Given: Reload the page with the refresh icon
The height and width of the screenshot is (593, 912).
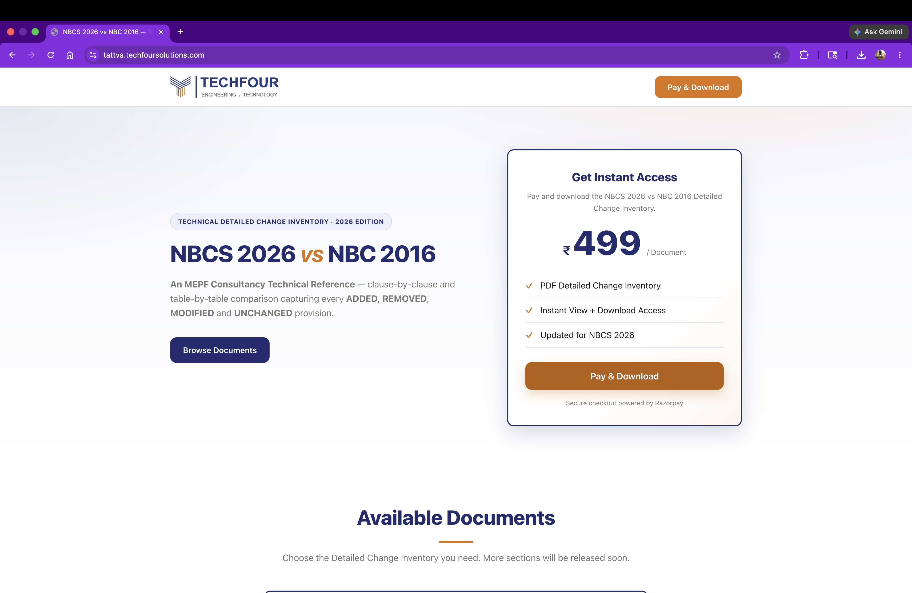Looking at the screenshot, I should (x=51, y=55).
